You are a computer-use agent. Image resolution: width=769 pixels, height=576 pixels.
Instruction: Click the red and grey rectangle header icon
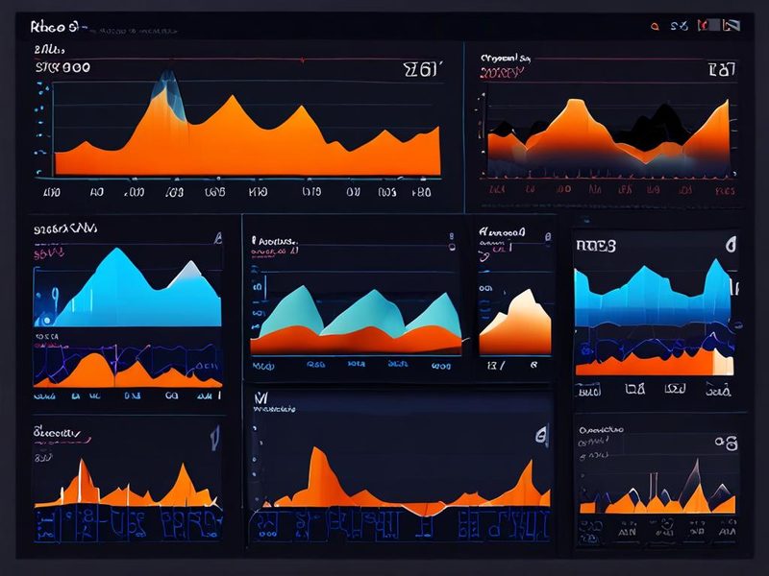709,26
